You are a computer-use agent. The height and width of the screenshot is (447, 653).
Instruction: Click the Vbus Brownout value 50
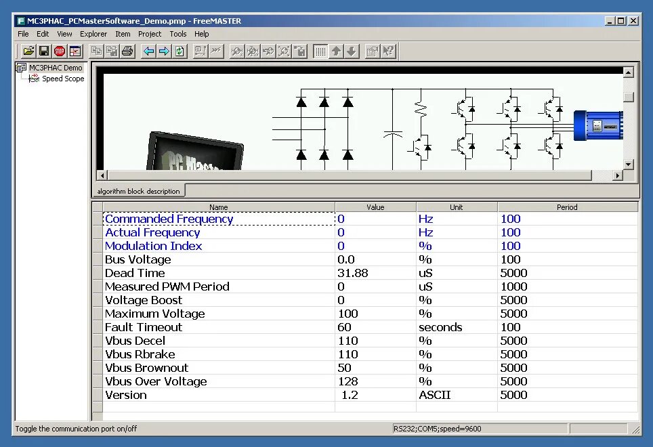click(x=344, y=368)
